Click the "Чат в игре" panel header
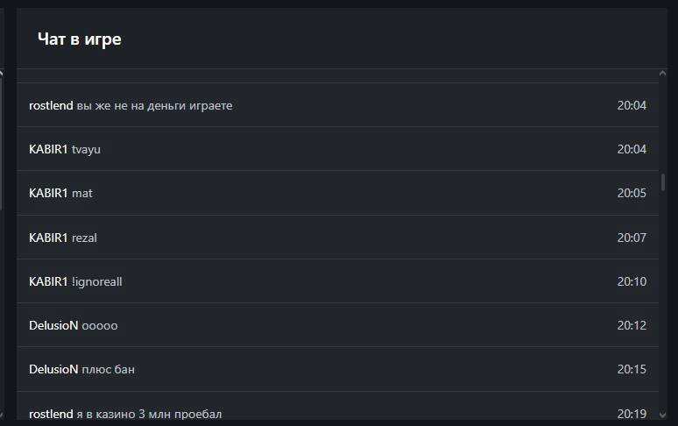The image size is (678, 426). pos(79,39)
